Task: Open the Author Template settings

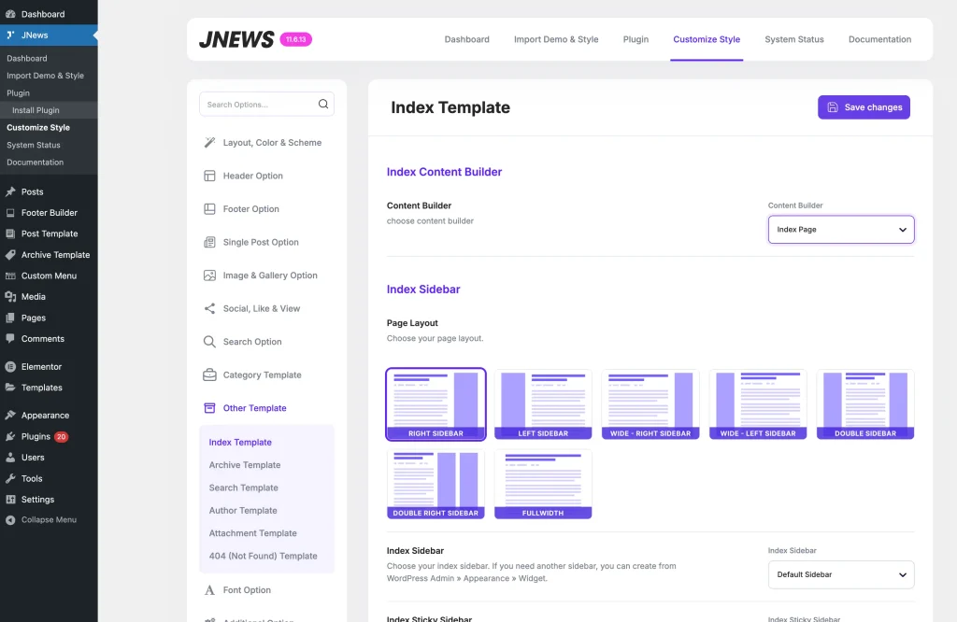Action: pos(243,511)
